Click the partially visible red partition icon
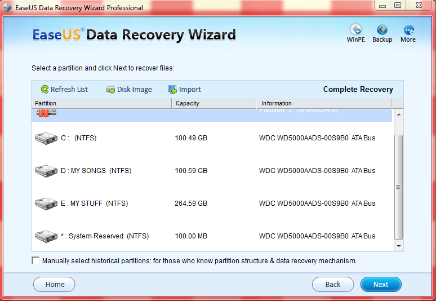This screenshot has width=436, height=301. (x=46, y=113)
